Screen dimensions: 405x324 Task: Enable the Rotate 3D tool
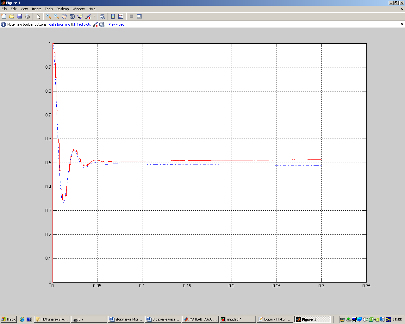tap(72, 16)
